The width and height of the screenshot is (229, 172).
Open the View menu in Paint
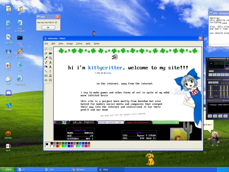61,44
